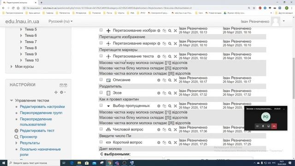This screenshot has height=166, width=295.
Task: Open Windows Start menu
Action: 4,163
